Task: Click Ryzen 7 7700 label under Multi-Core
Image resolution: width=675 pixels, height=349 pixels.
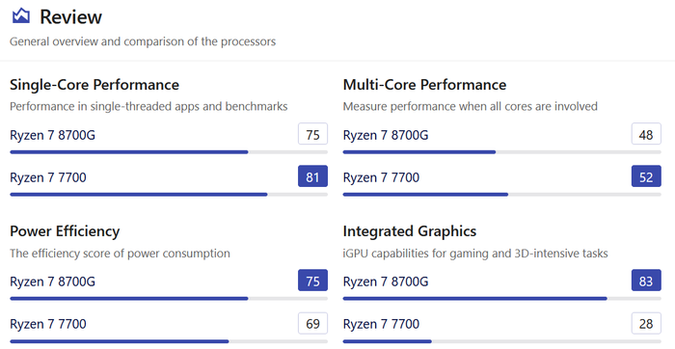Action: pyautogui.click(x=381, y=177)
